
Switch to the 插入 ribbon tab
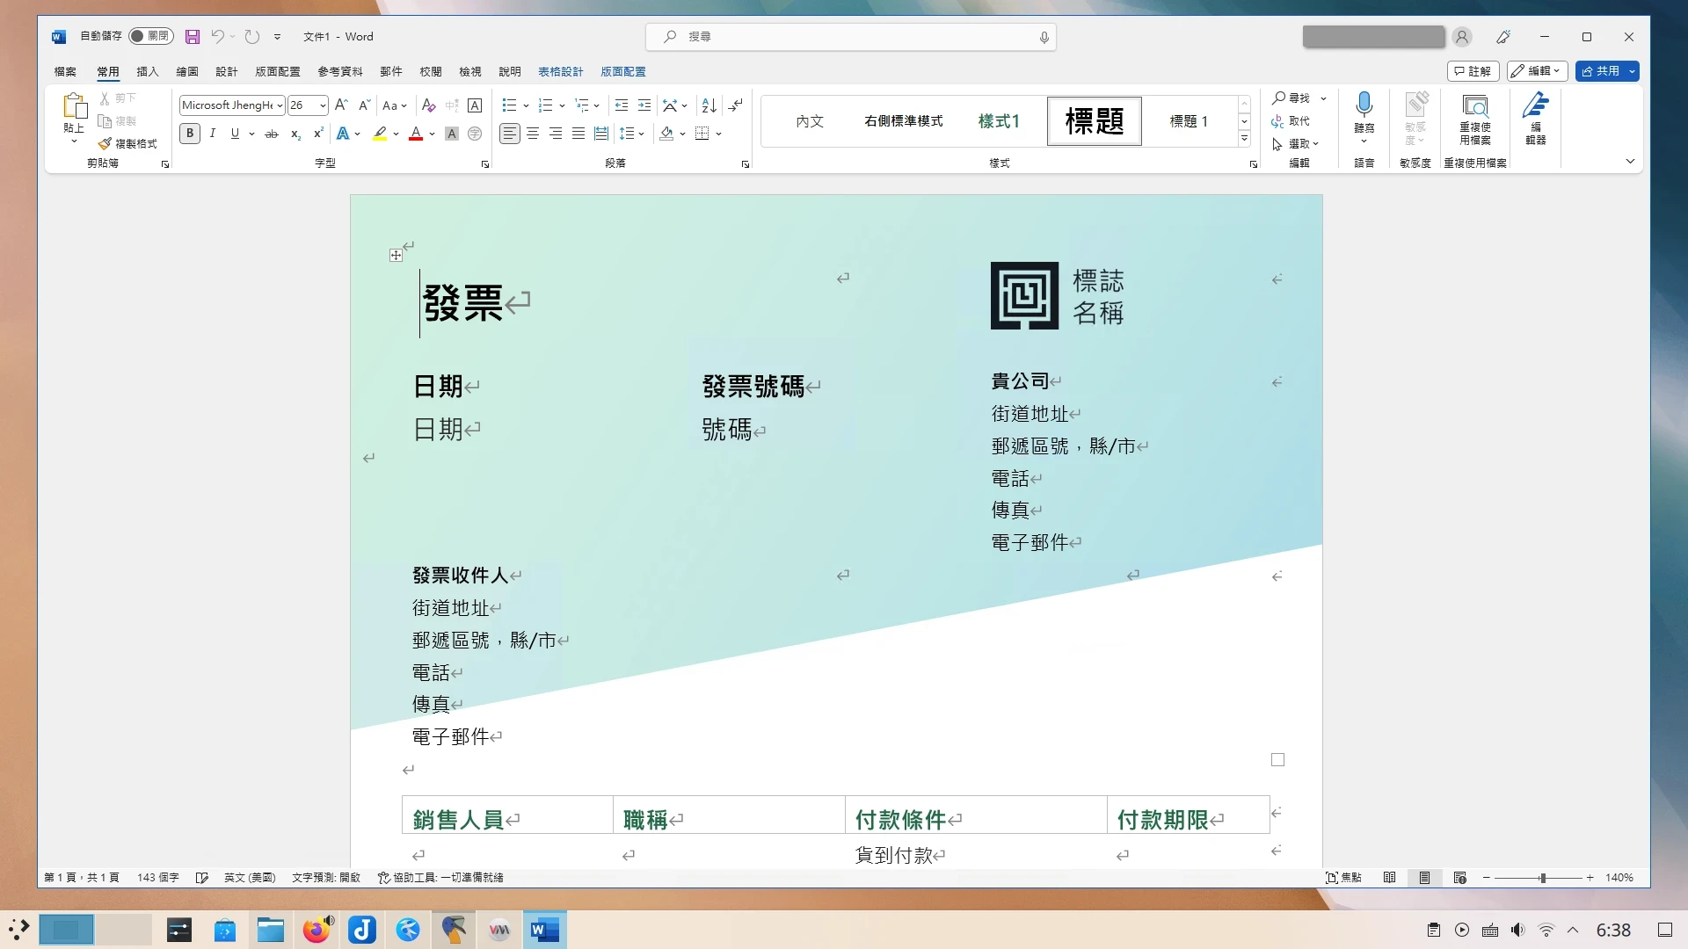point(147,72)
